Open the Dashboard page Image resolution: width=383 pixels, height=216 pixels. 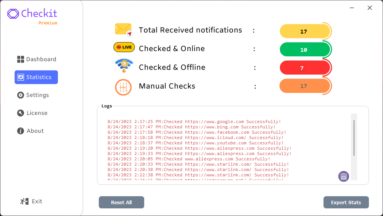41,59
